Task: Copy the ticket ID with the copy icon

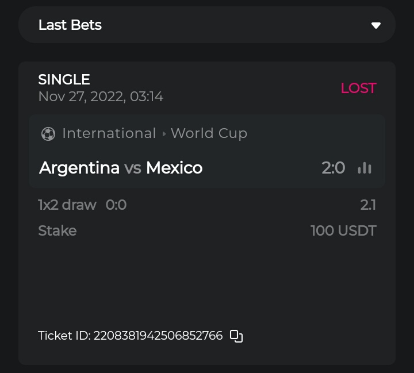Action: tap(236, 336)
